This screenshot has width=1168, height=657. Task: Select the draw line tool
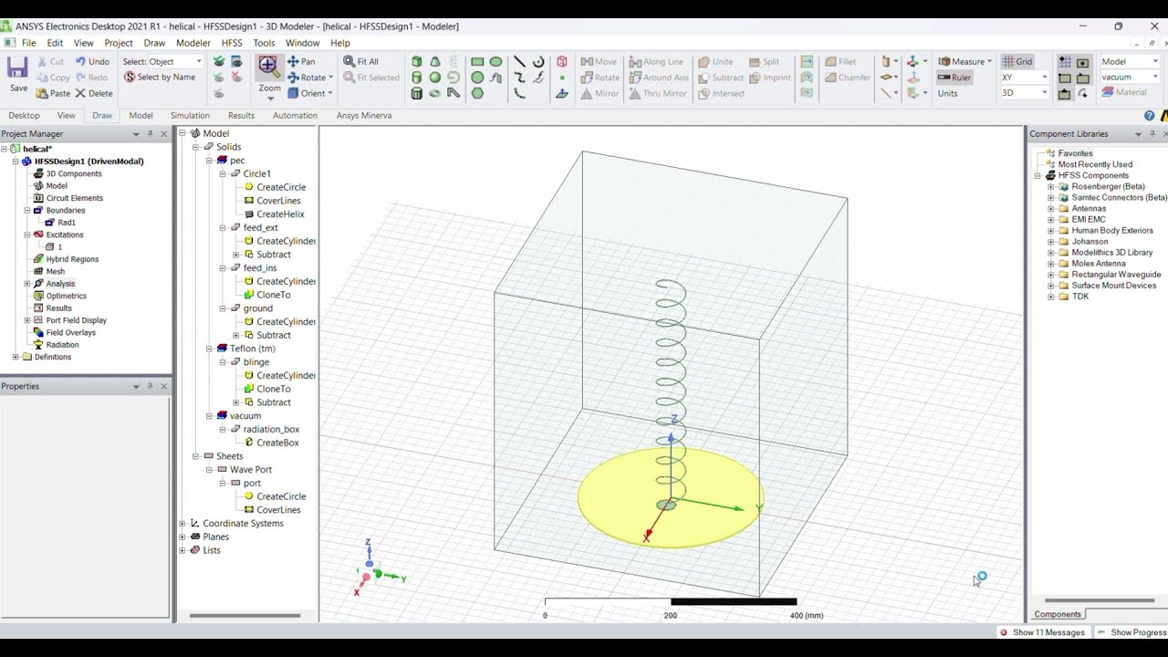point(519,62)
